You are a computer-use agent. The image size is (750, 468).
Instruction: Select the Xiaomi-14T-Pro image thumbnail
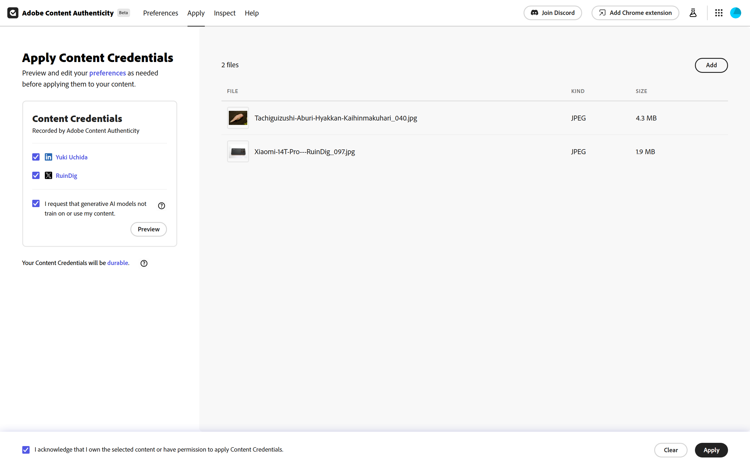pos(238,152)
